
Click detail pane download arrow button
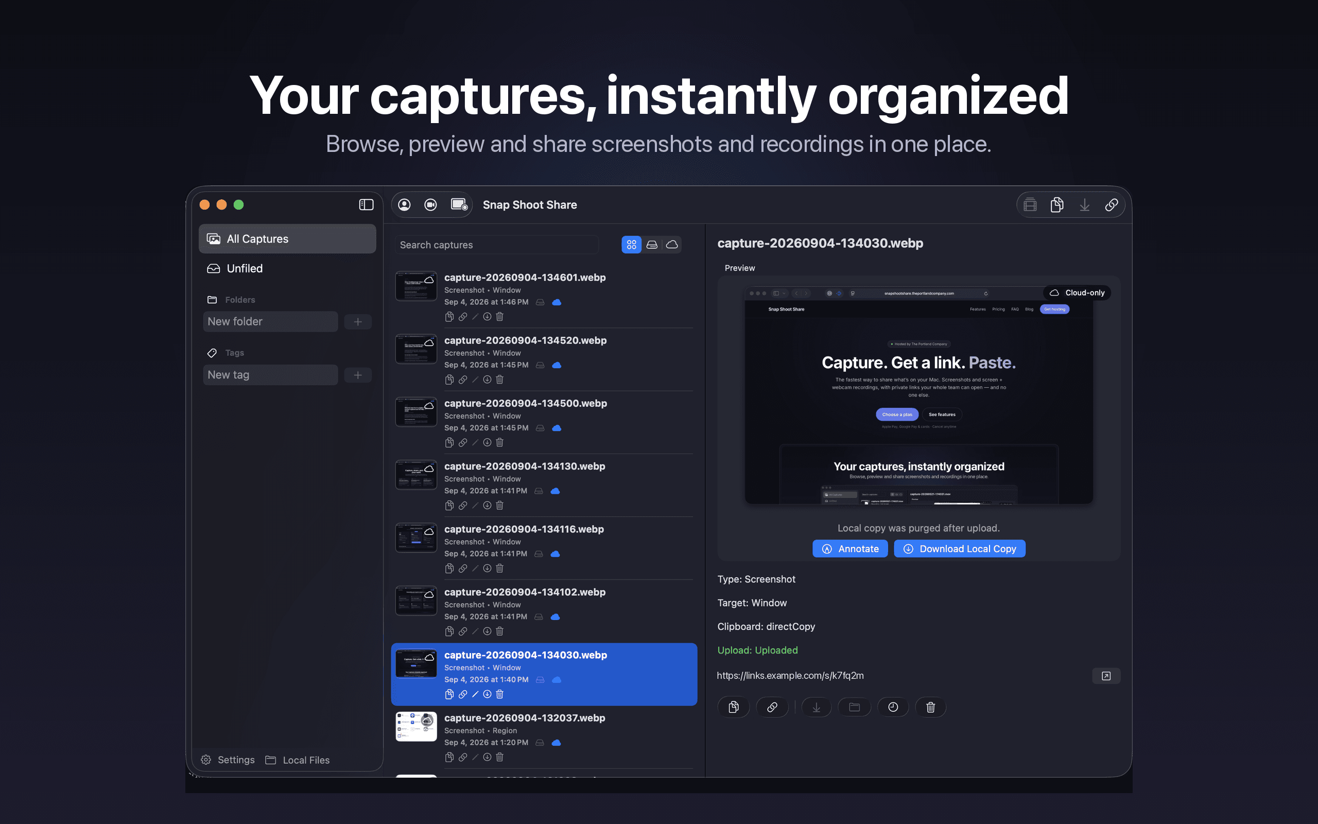817,708
